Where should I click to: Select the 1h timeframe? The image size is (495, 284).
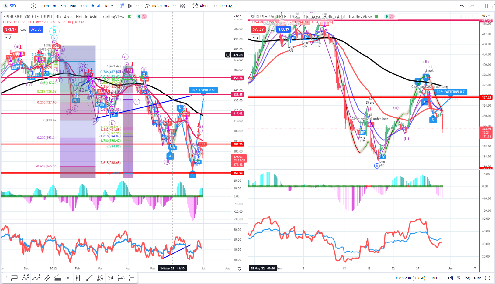(x=92, y=6)
